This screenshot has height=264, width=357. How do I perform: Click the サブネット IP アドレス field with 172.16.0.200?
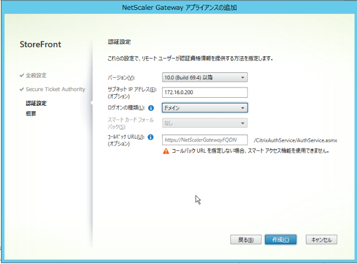205,93
